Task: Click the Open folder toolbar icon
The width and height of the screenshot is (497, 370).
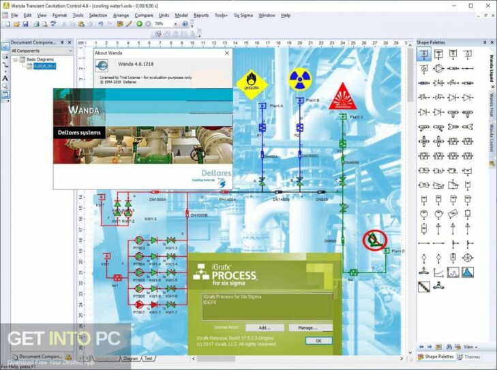Action: (x=17, y=24)
